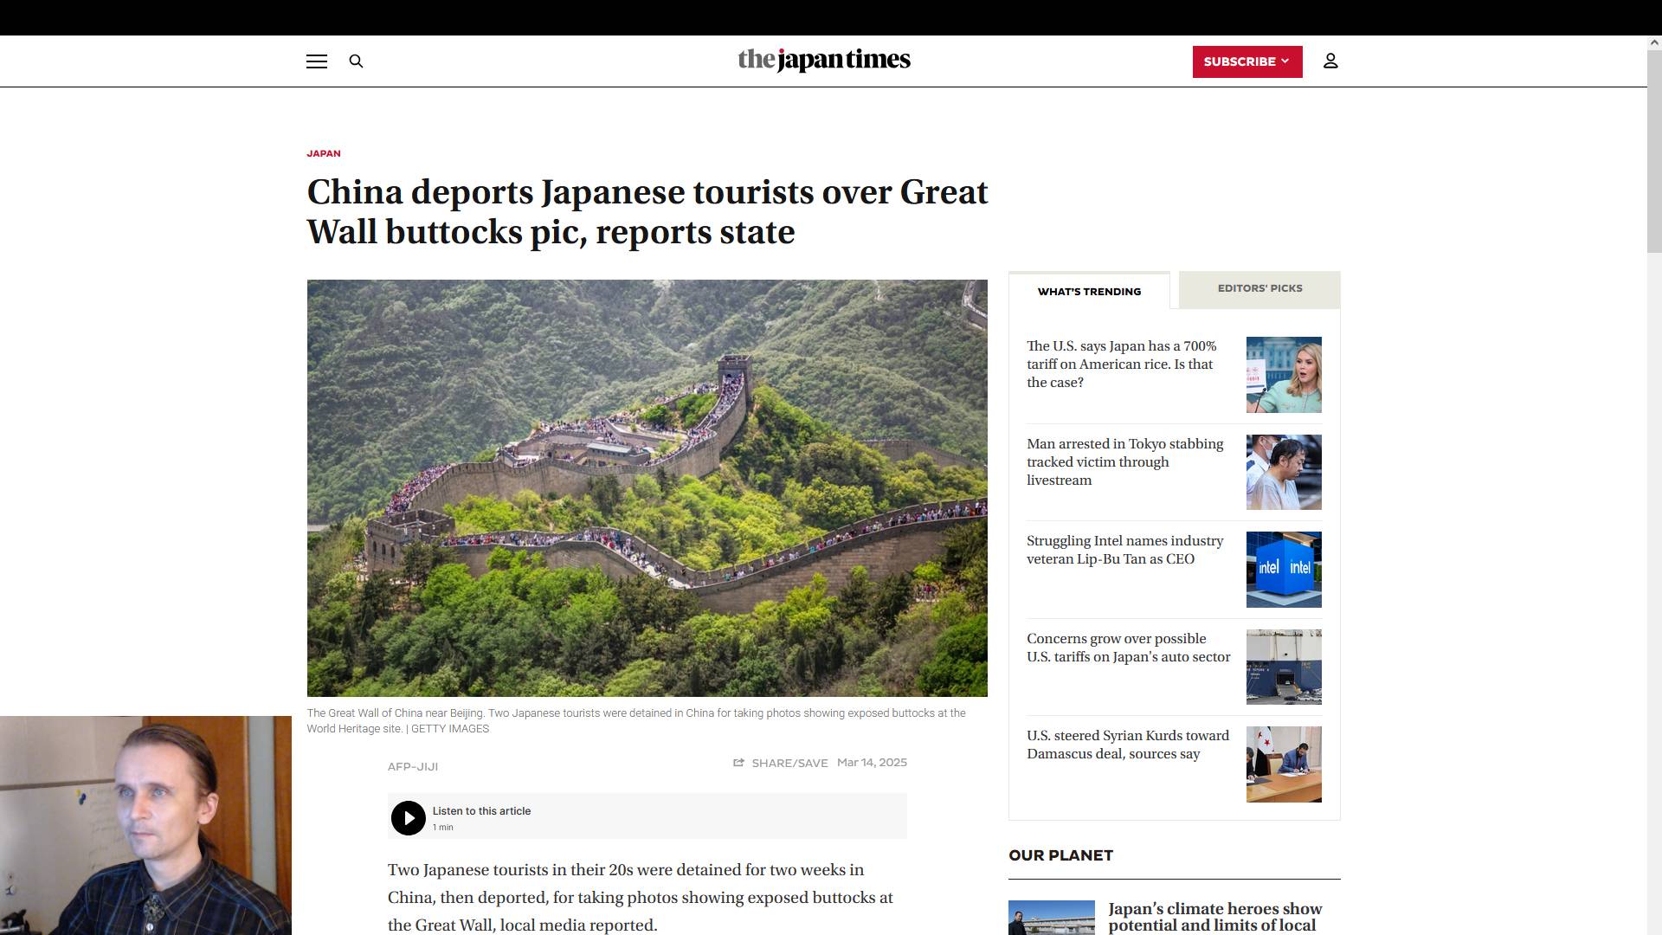Go to The Japan Times homepage logo
The width and height of the screenshot is (1662, 935).
coord(823,60)
